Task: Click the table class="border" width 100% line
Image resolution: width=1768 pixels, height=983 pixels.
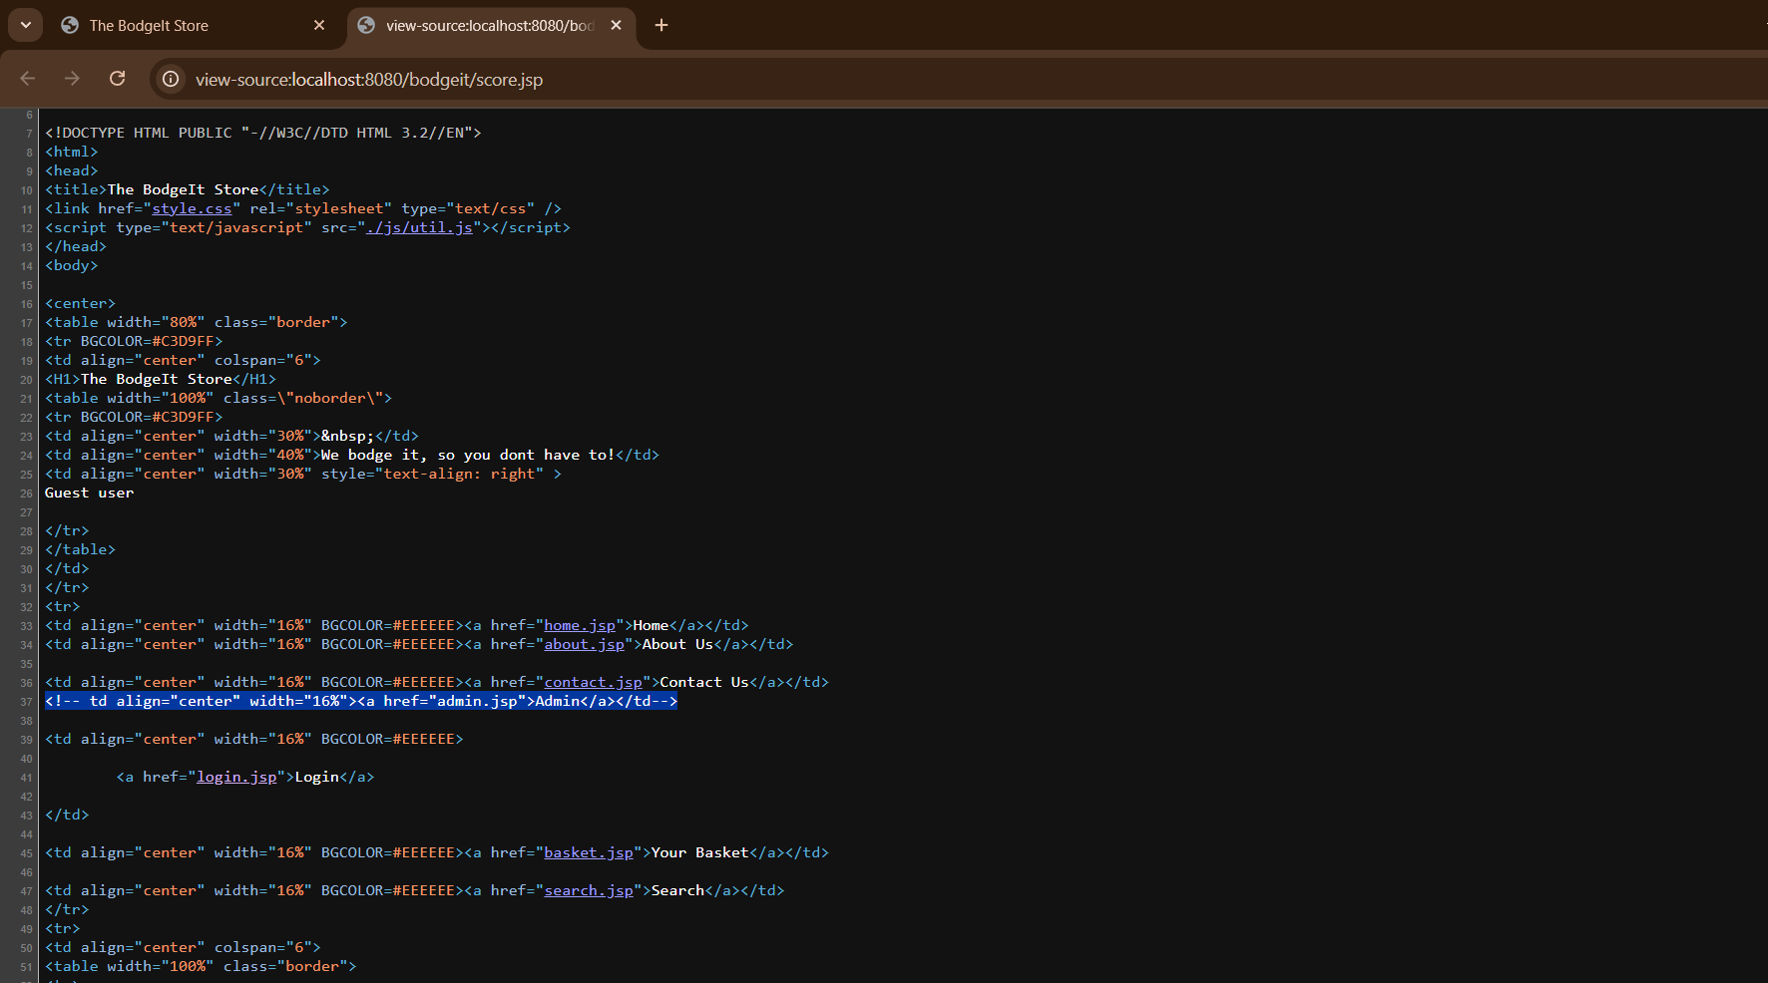Action: point(201,966)
